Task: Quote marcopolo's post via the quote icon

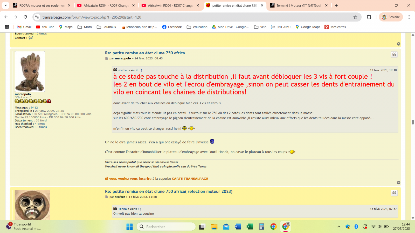Action: (394, 54)
